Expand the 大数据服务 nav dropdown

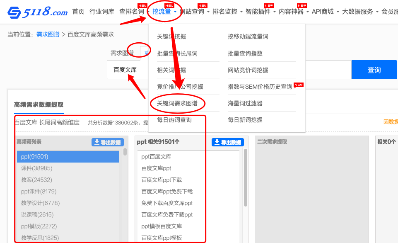click(x=360, y=12)
